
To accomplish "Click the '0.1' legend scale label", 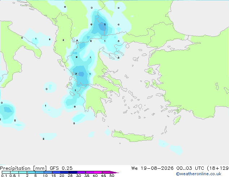I will pyautogui.click(x=4, y=176).
